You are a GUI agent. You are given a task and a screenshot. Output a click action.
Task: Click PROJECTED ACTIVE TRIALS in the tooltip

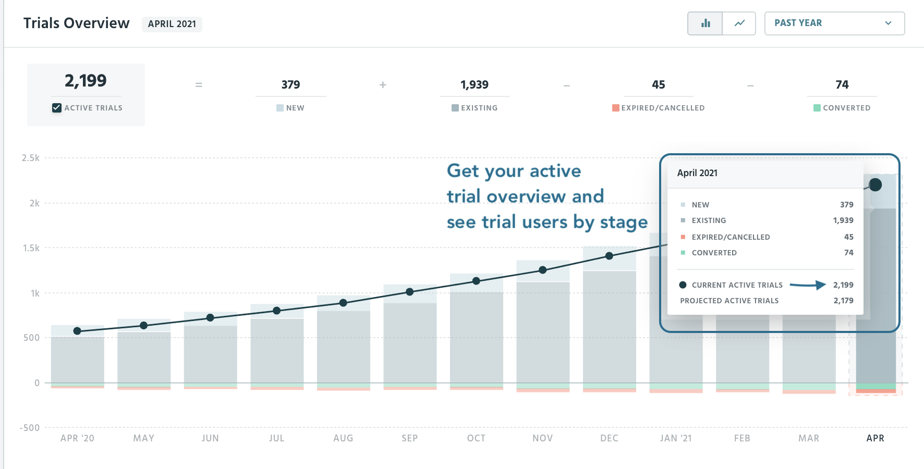click(729, 301)
